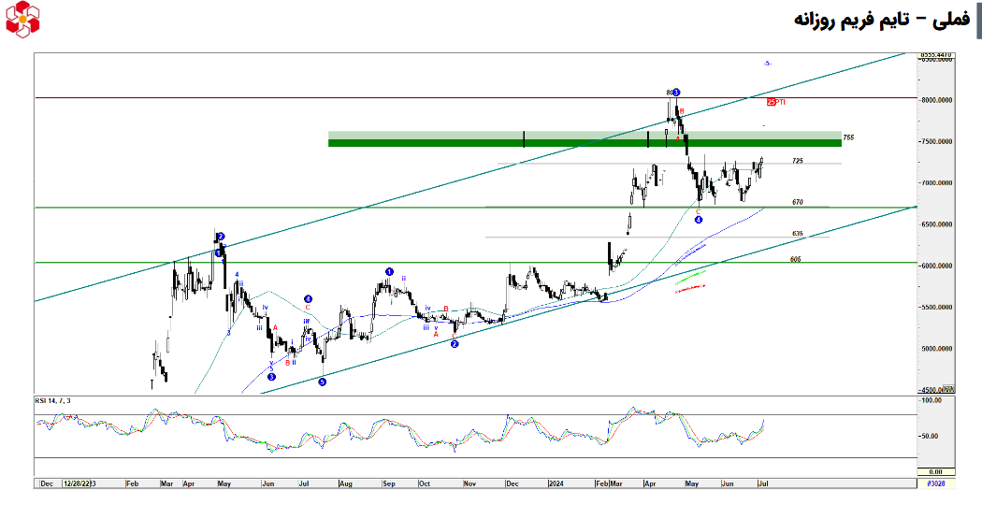The width and height of the screenshot is (982, 519).
Task: Select the red horizontal line near 8000
Action: 374,97
